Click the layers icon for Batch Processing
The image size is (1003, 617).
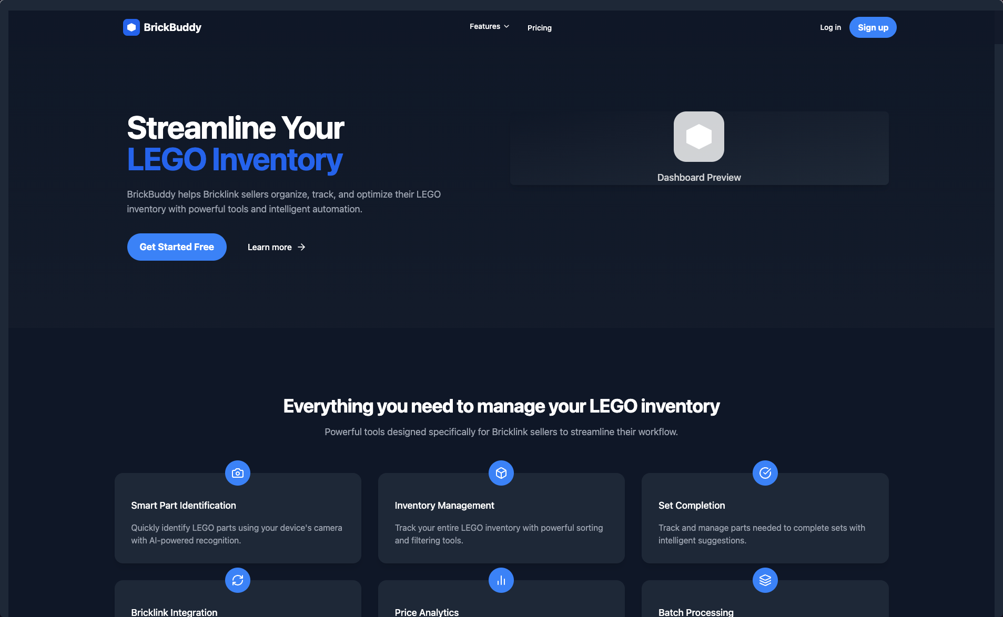point(765,580)
